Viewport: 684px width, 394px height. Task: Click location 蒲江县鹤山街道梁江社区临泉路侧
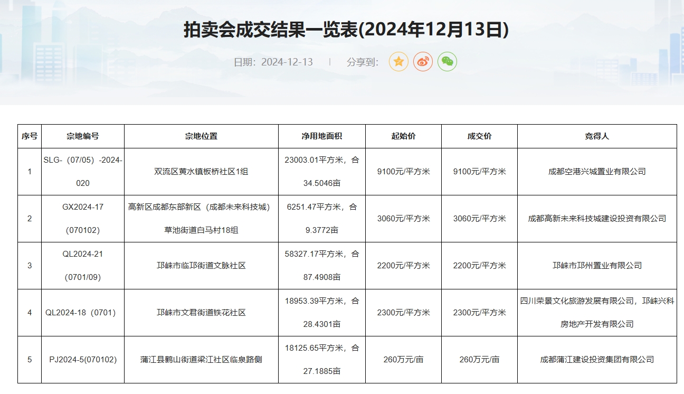point(201,360)
